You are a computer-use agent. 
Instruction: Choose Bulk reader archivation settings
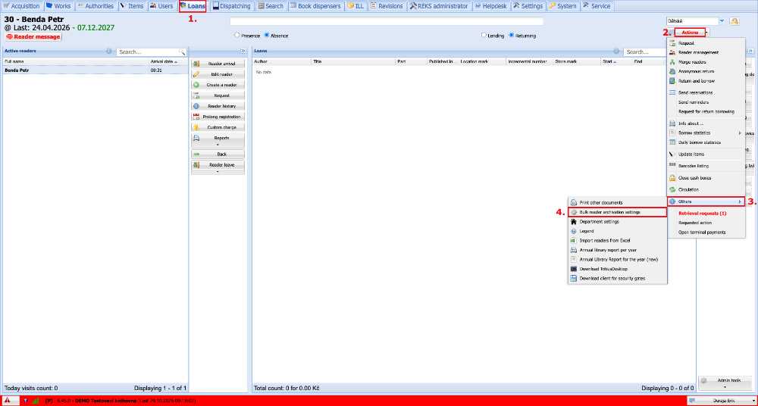[618, 212]
